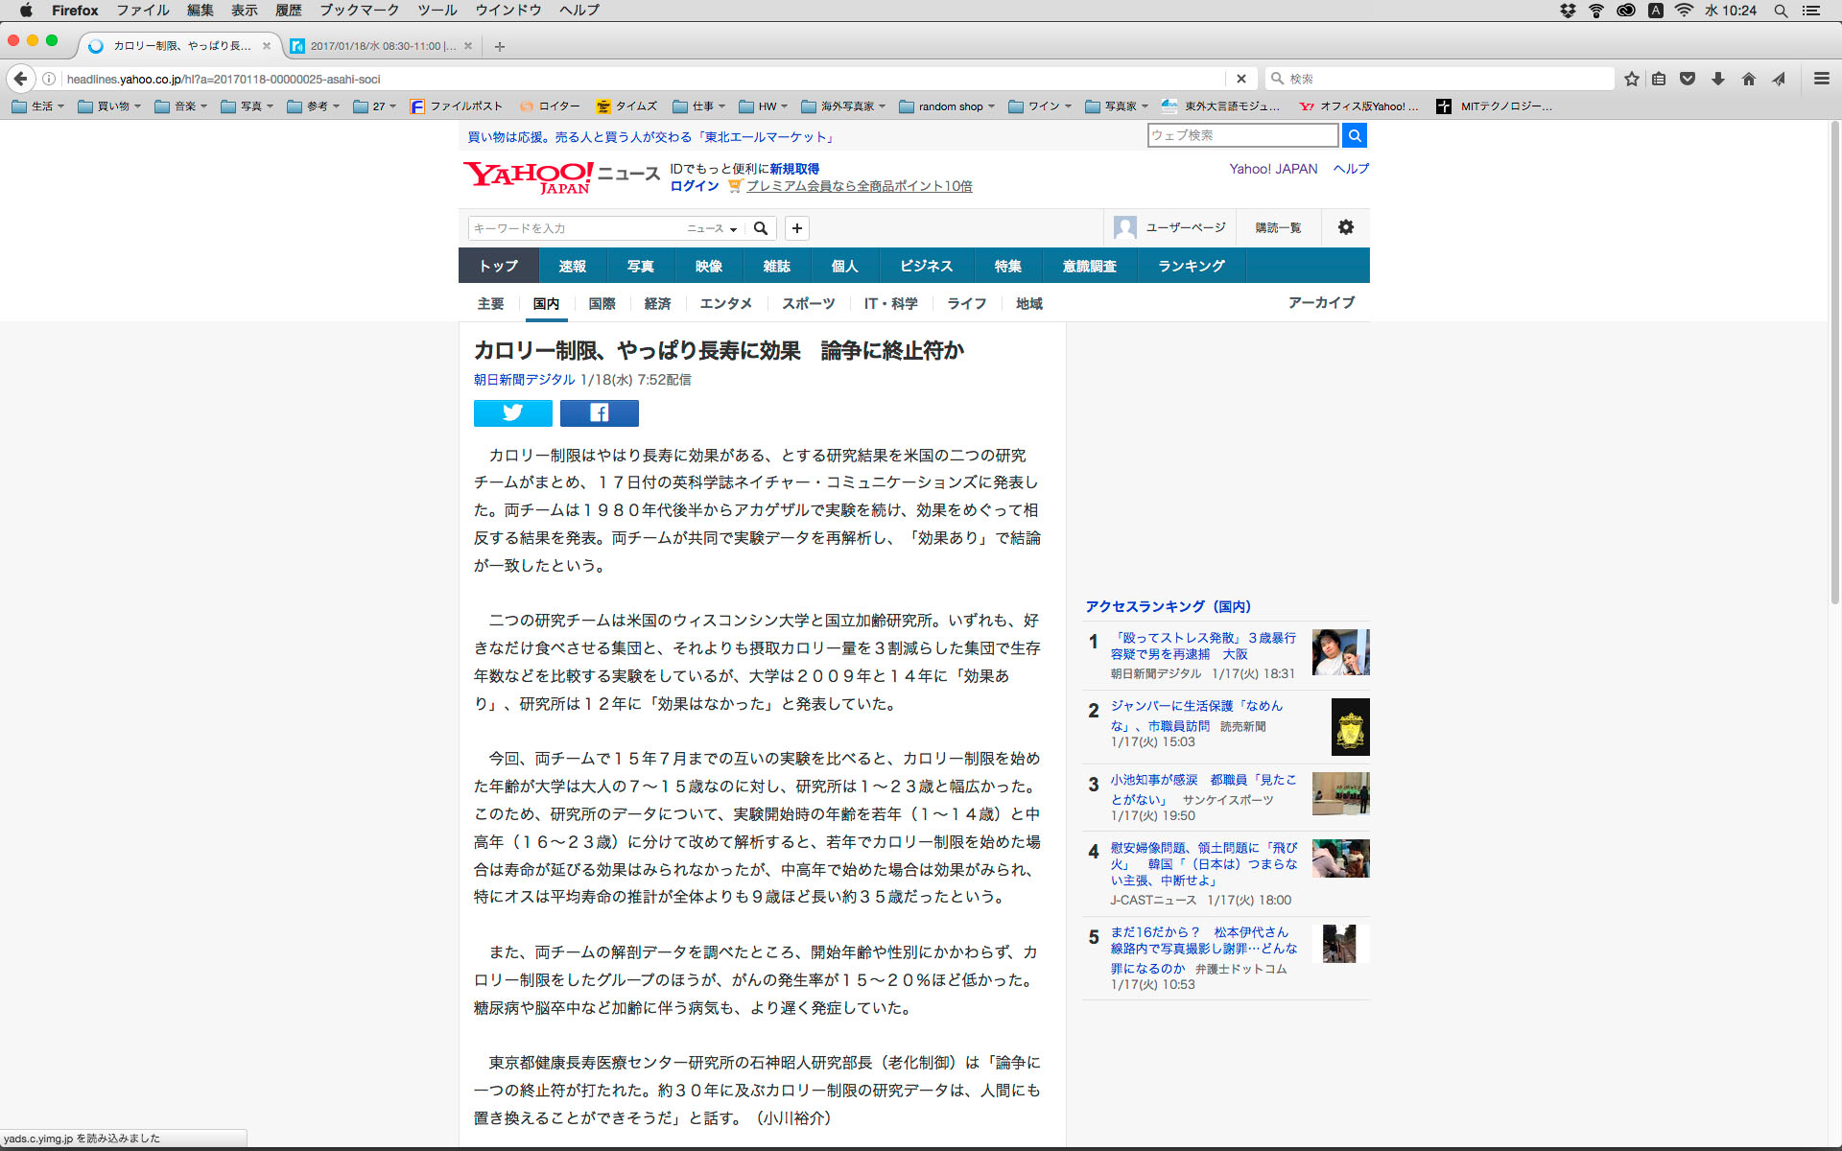The height and width of the screenshot is (1151, 1842).
Task: Click the keyword search magnifier icon
Action: (x=761, y=228)
